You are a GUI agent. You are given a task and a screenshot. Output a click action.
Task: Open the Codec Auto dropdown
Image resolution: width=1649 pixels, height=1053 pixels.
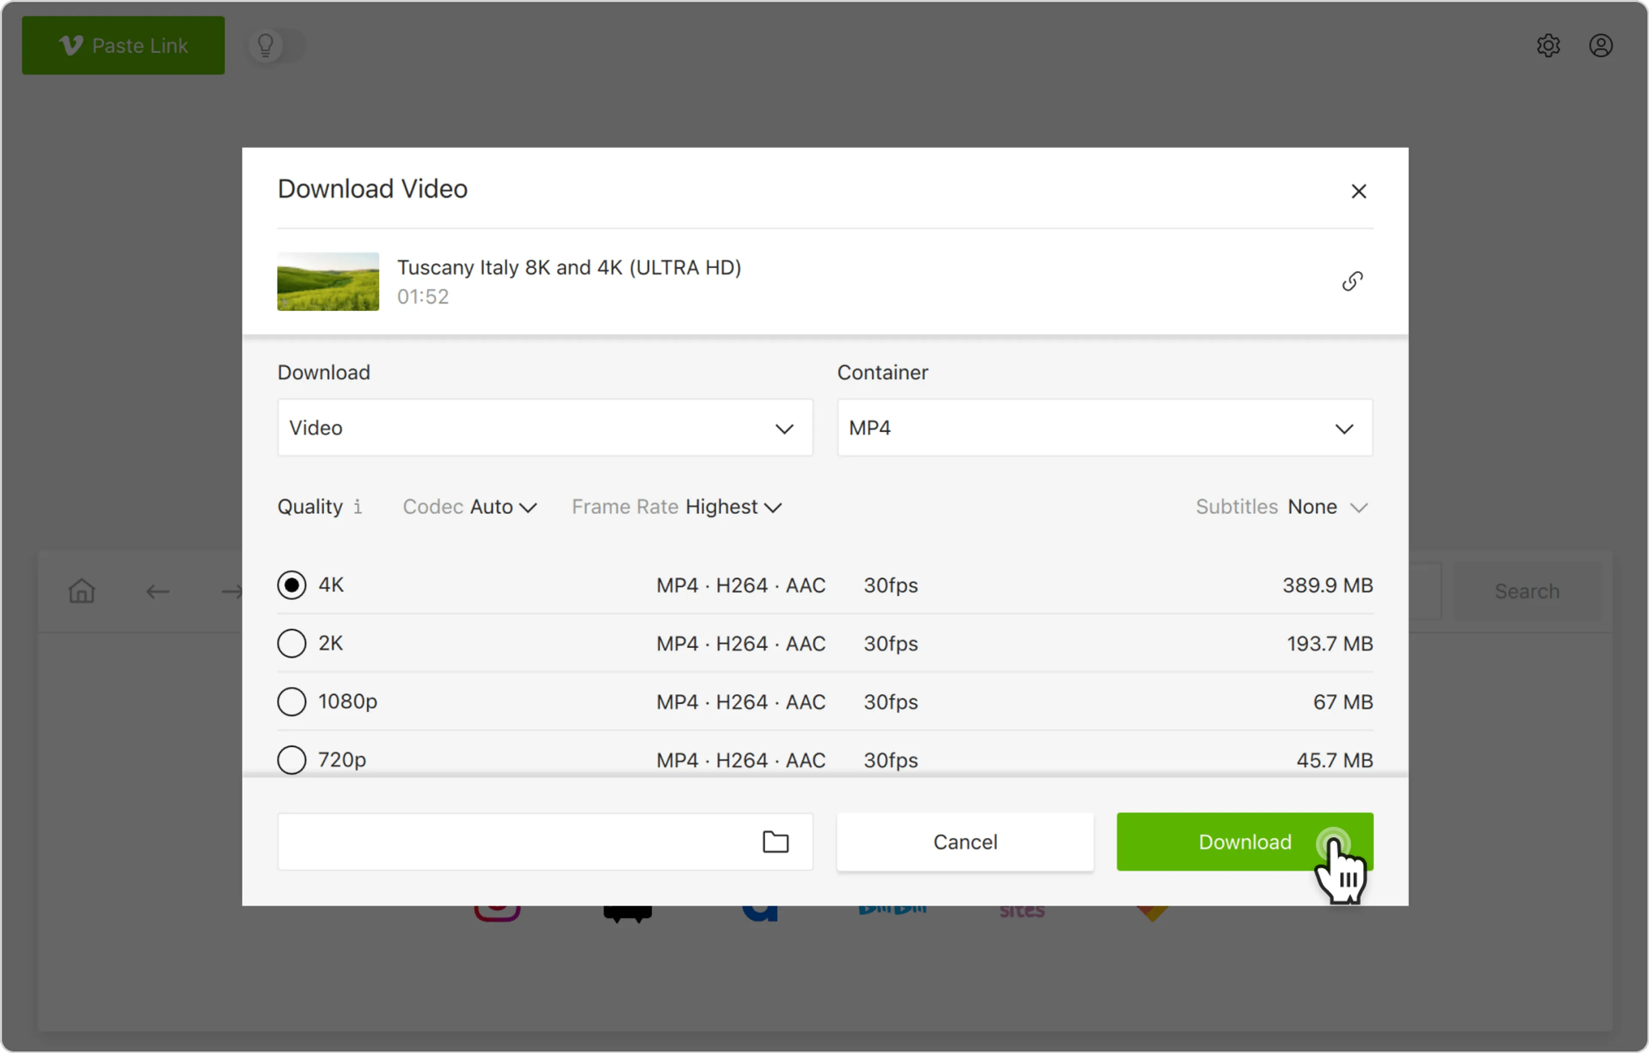[502, 507]
